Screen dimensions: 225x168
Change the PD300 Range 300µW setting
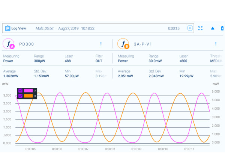(x=39, y=61)
